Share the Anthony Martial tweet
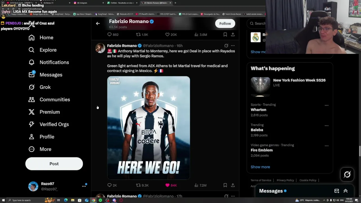 (233, 185)
